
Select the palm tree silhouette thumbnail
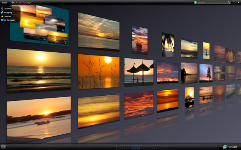168,45
